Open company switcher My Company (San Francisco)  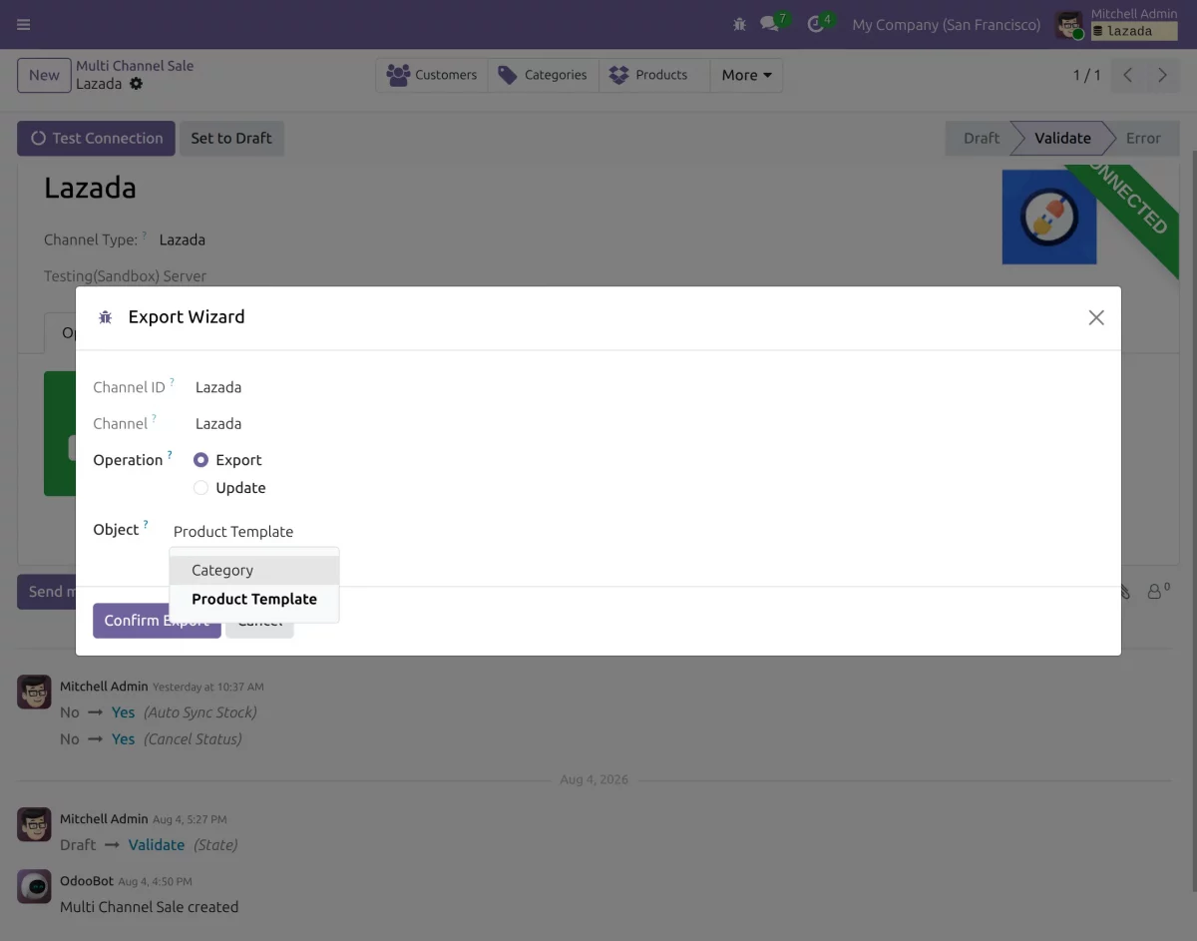(x=946, y=25)
